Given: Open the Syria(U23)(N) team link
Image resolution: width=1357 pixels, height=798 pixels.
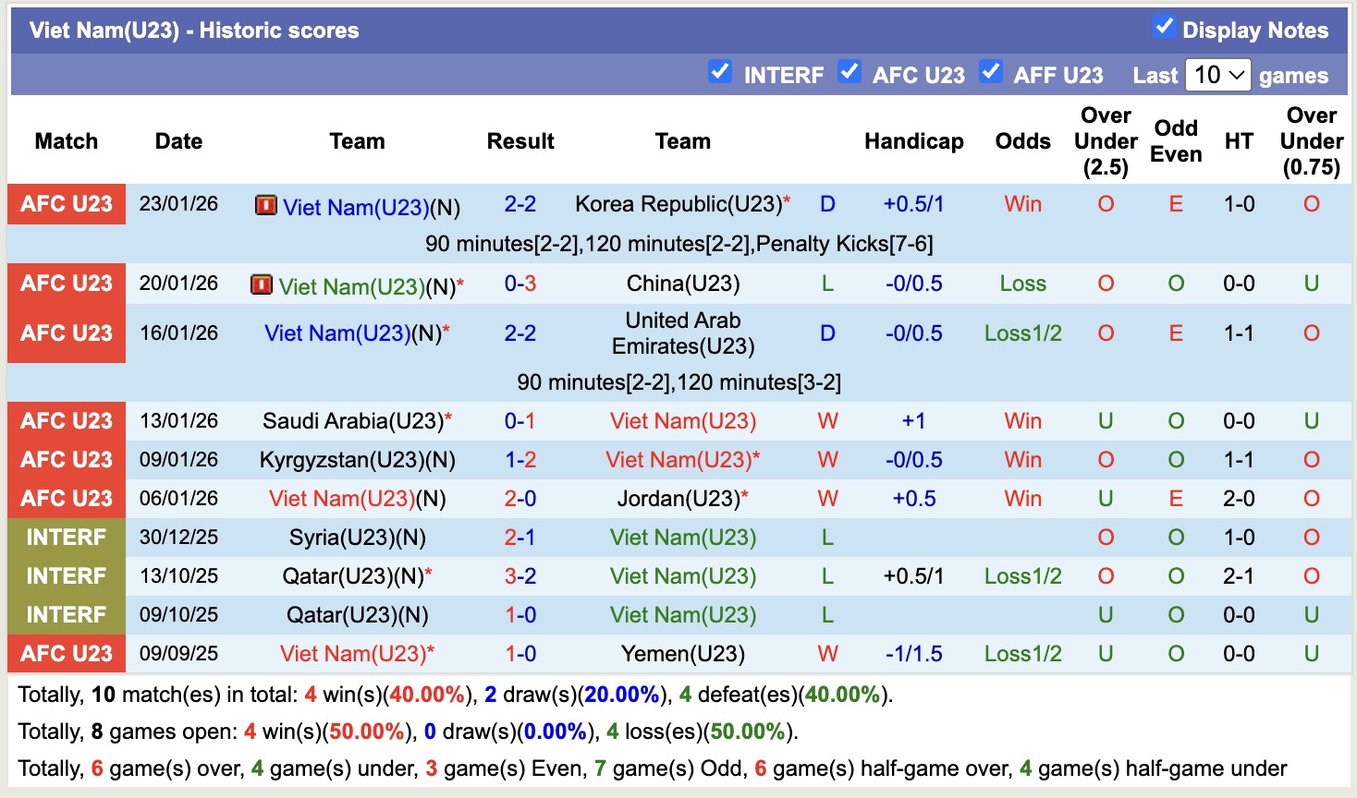Looking at the screenshot, I should (357, 538).
